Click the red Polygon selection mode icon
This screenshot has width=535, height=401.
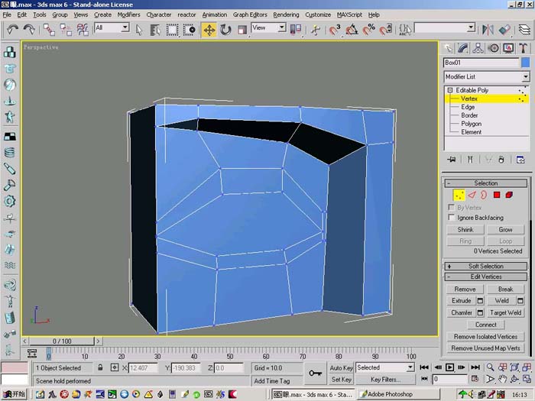point(497,195)
